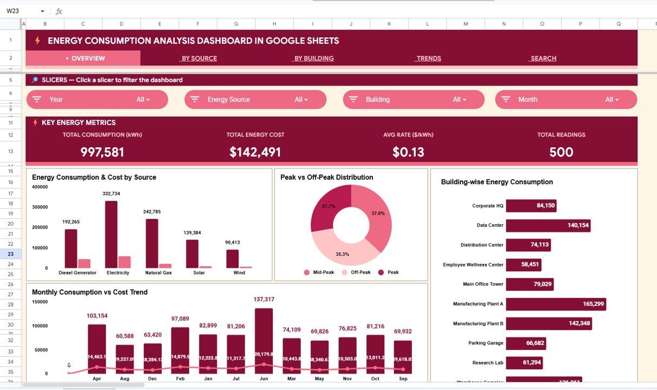This screenshot has height=390, width=657.
Task: Select the Mid-Peak pink color dot
Action: point(306,272)
